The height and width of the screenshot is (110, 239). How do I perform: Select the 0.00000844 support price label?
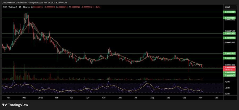click(229, 72)
